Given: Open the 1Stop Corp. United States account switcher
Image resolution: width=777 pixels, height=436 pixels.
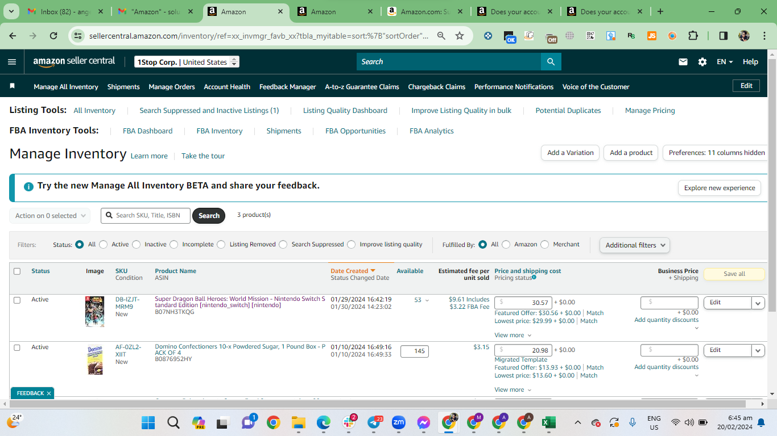Looking at the screenshot, I should [187, 62].
